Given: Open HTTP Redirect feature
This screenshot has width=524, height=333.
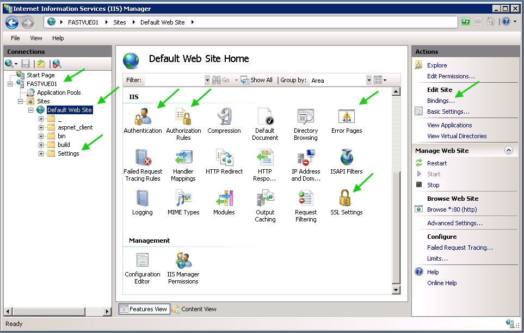Looking at the screenshot, I should pos(224,162).
